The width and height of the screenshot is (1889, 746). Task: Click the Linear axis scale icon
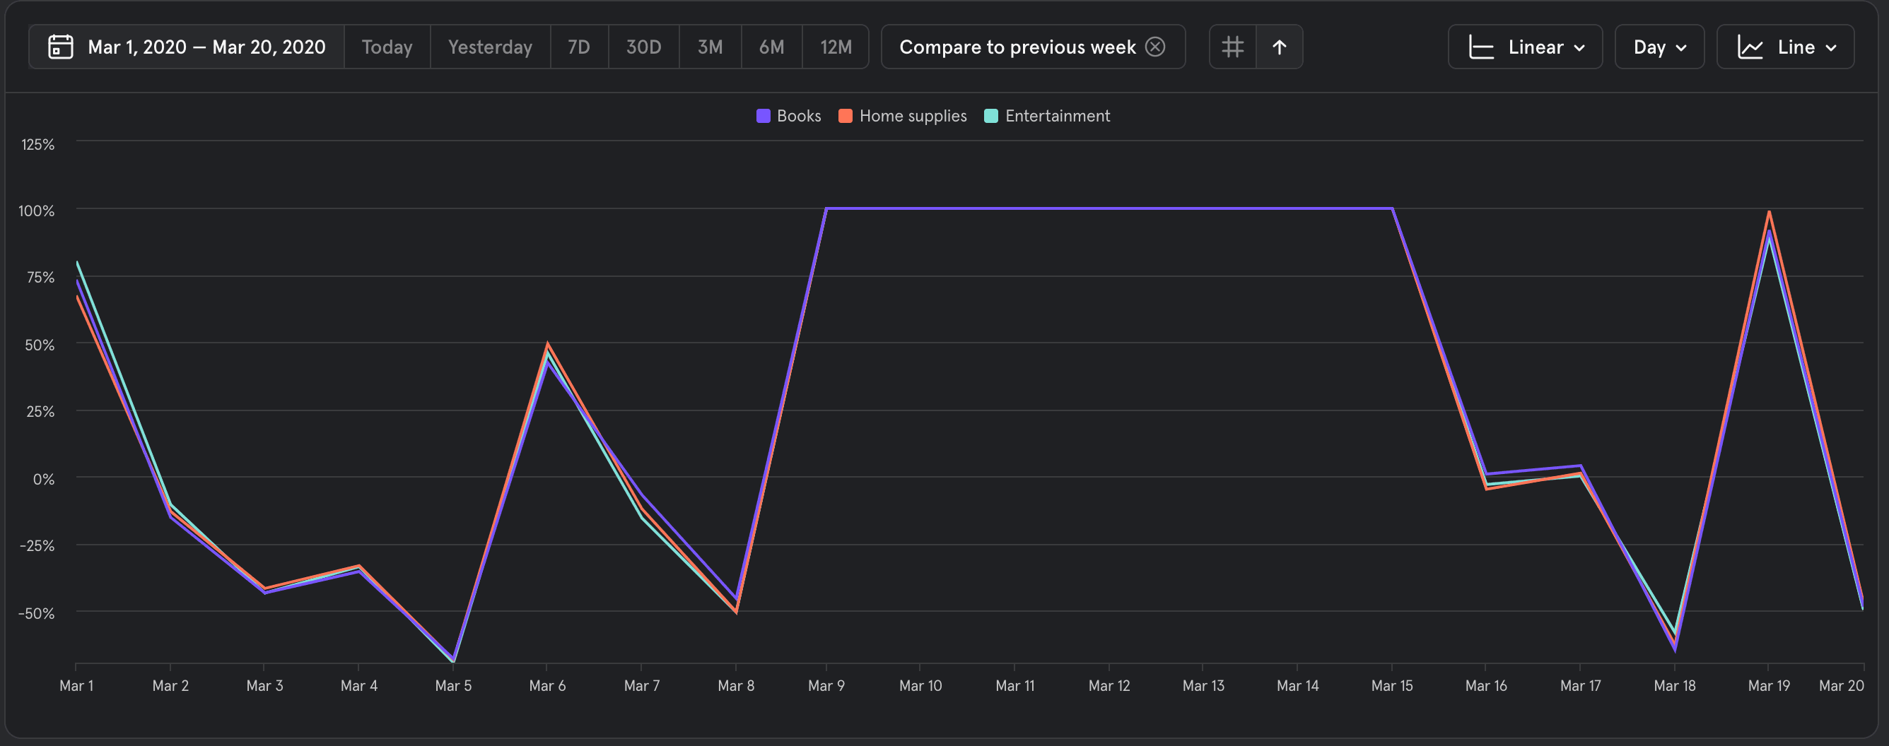(x=1481, y=47)
